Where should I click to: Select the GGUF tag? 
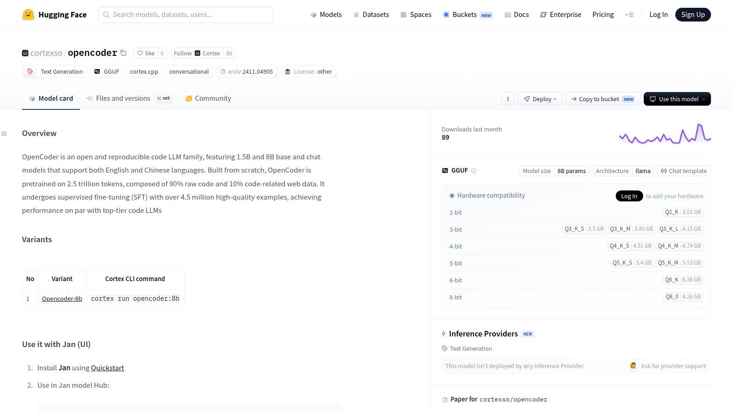click(107, 71)
